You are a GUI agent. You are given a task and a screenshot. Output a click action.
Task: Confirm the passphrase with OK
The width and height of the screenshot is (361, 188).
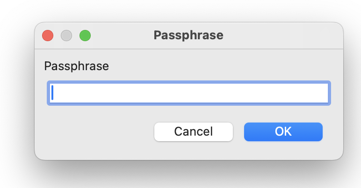283,132
